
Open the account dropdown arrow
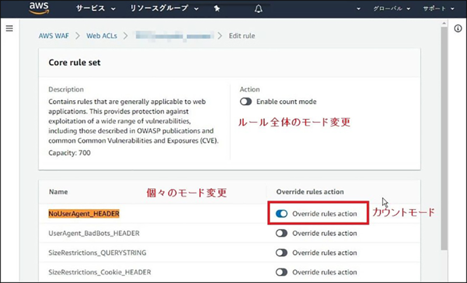[x=358, y=9]
